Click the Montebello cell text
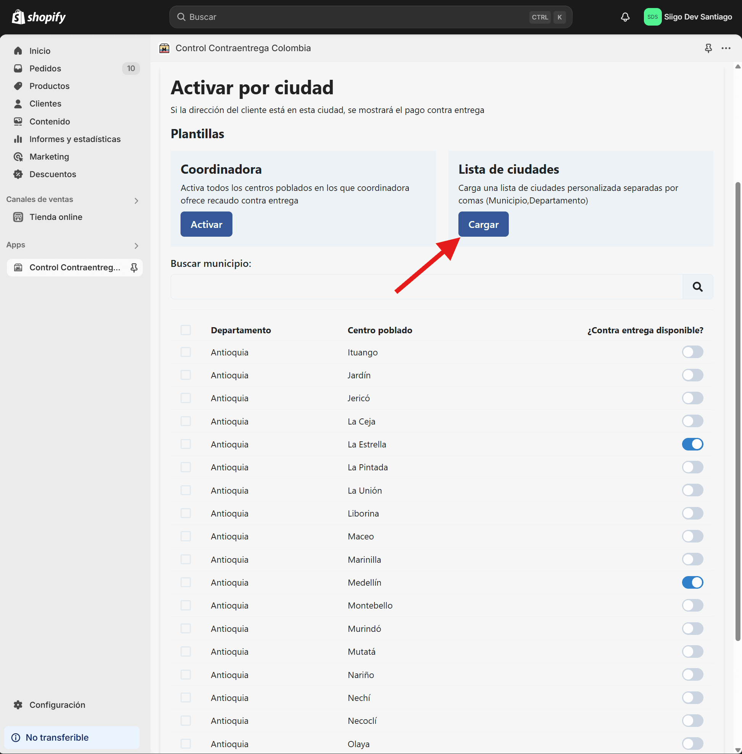 [x=370, y=605]
